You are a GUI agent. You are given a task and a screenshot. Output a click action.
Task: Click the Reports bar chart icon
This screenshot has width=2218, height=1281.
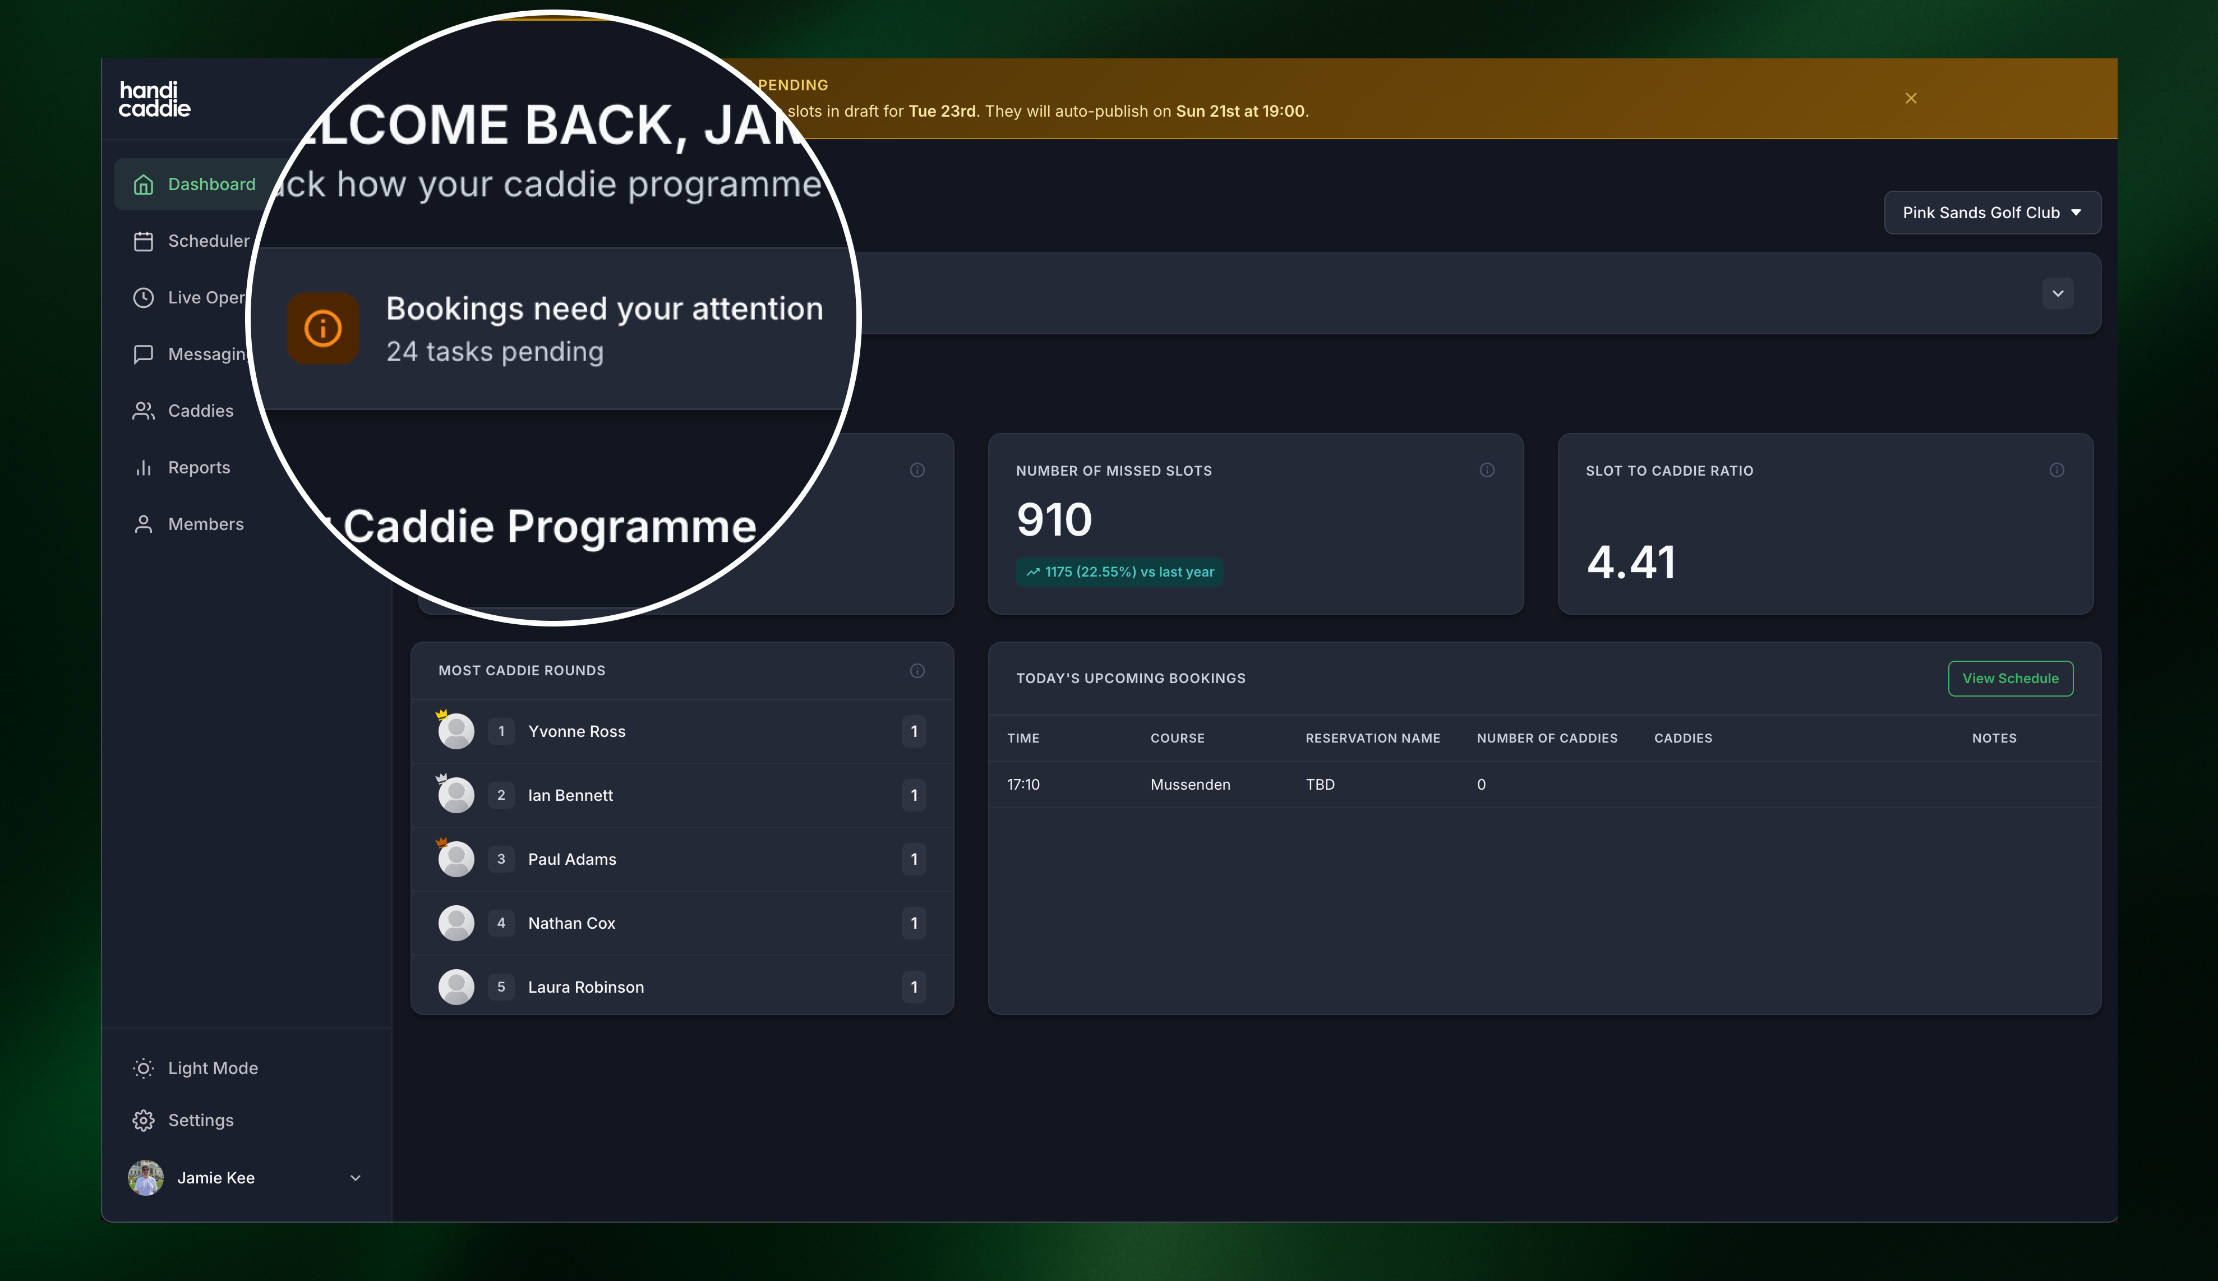(144, 468)
